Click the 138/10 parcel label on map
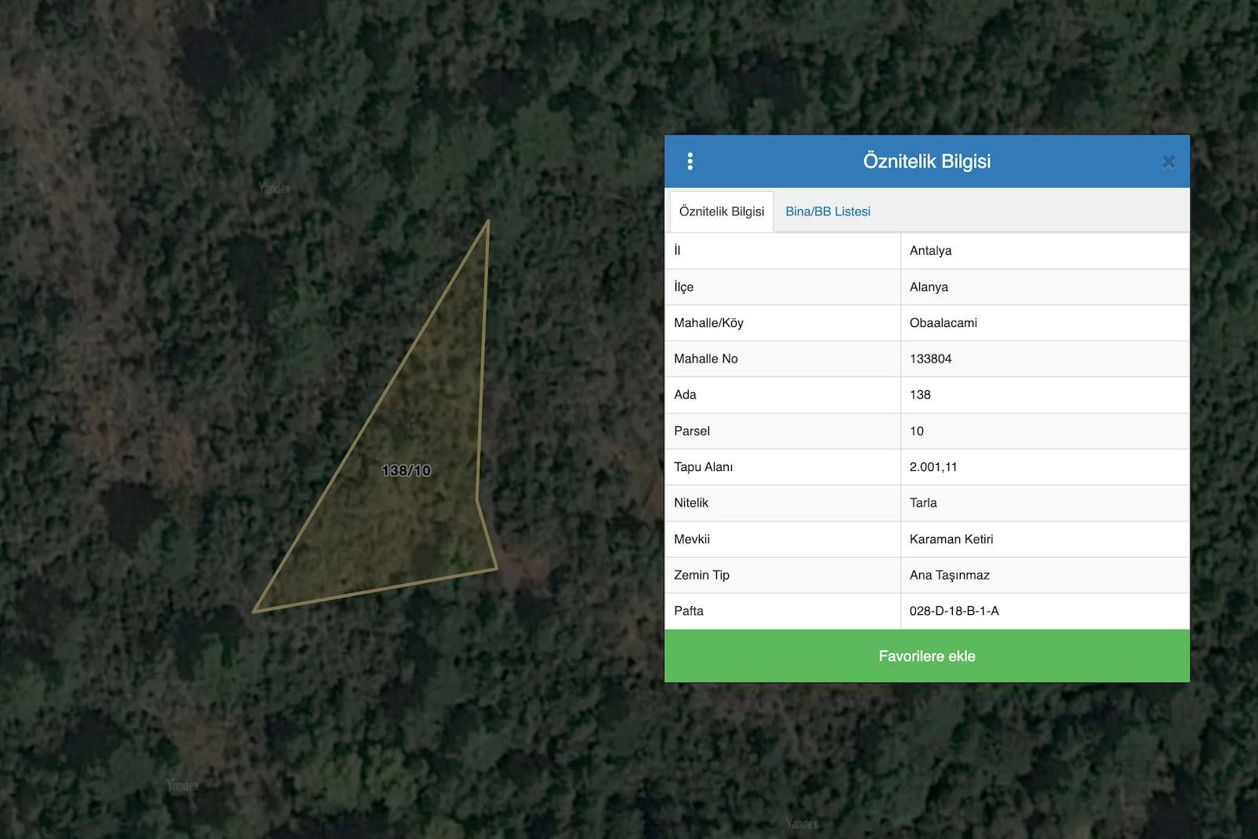 click(x=406, y=470)
